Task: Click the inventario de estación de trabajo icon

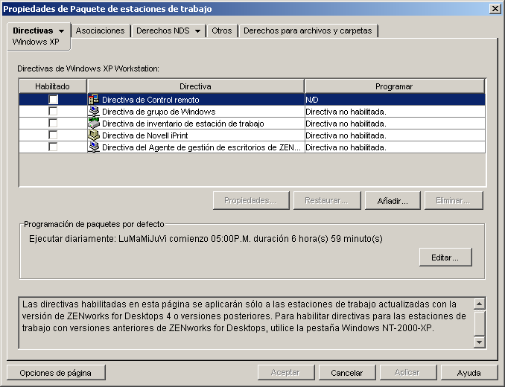Action: tap(93, 124)
